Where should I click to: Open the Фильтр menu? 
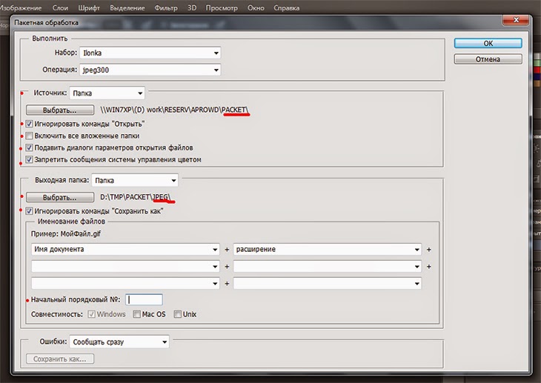[x=166, y=8]
